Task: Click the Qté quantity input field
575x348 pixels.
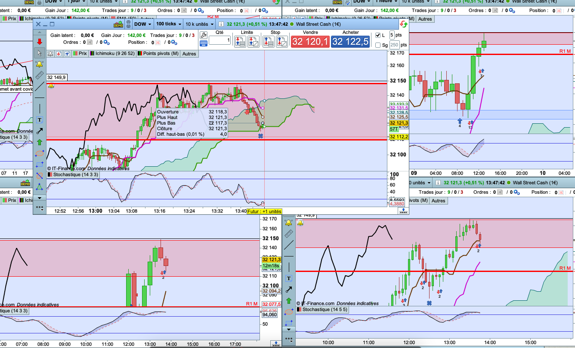Action: coord(219,40)
